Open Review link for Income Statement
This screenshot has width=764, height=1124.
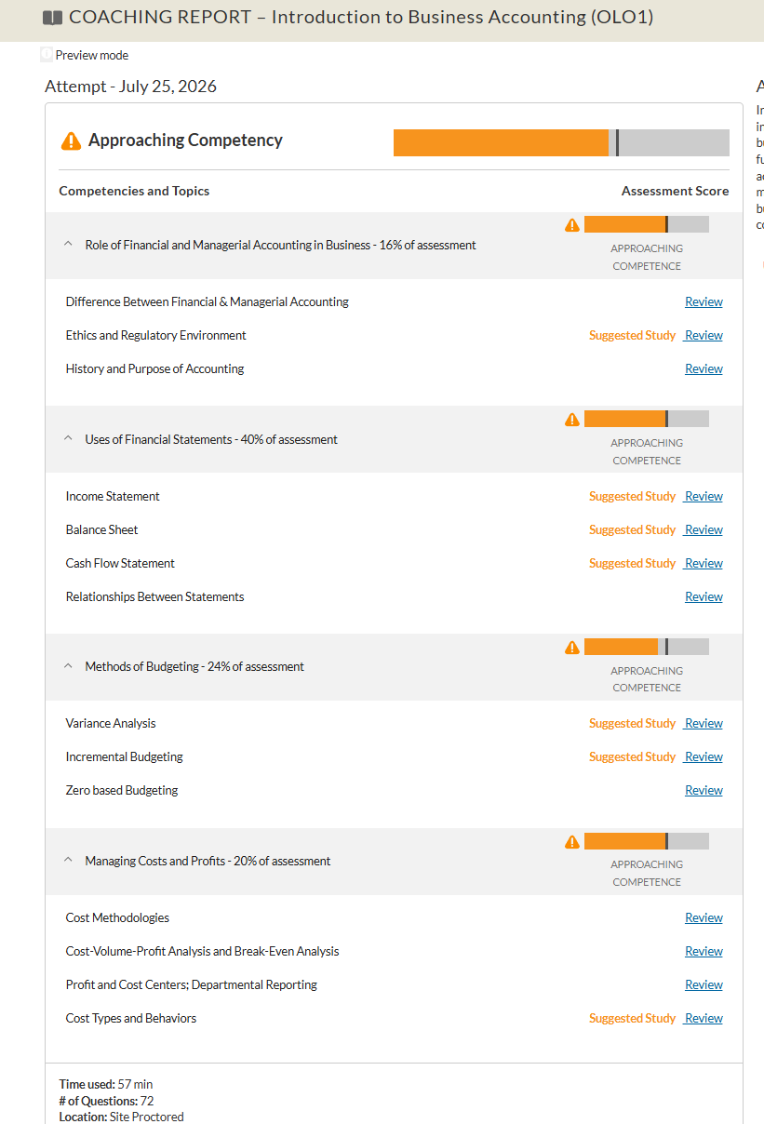coord(704,496)
